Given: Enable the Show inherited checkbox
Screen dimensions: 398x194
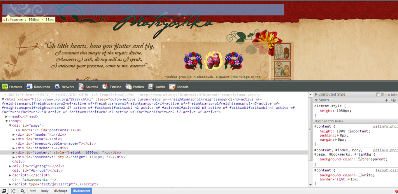Looking at the screenshot, I should point(378,94).
